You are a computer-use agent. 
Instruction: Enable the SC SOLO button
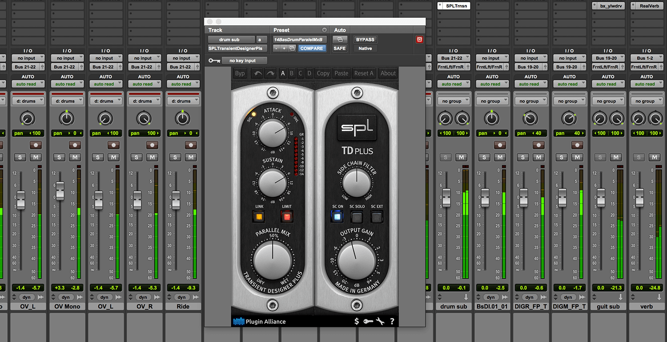(357, 216)
